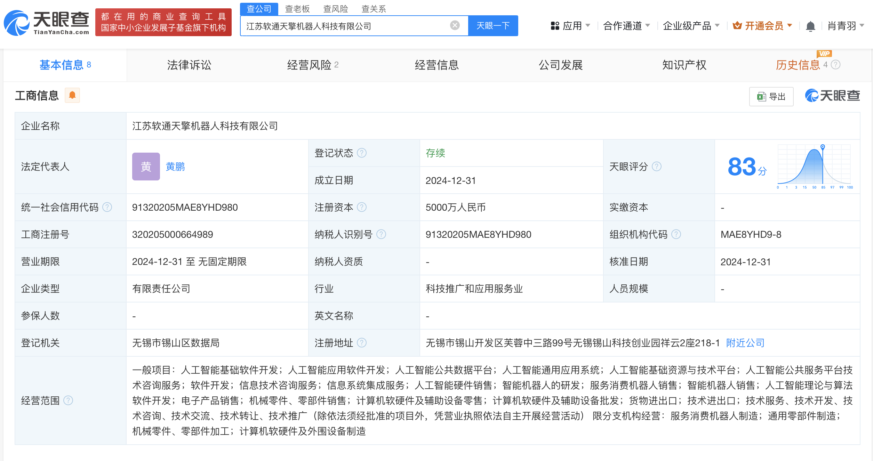Click the company name in 企业名称 row
The height and width of the screenshot is (461, 873).
point(205,126)
